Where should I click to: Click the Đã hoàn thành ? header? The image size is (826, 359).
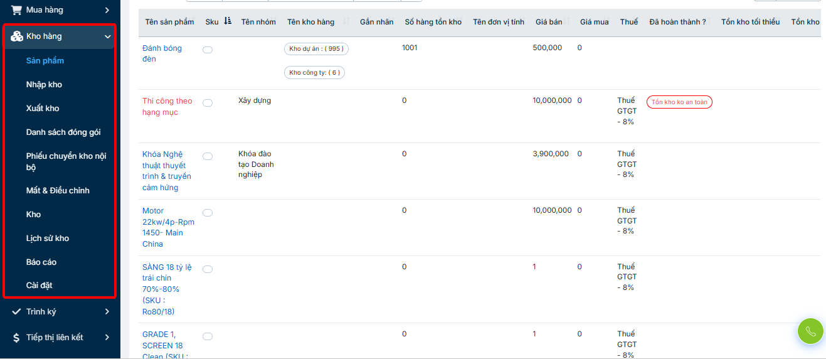(x=678, y=22)
